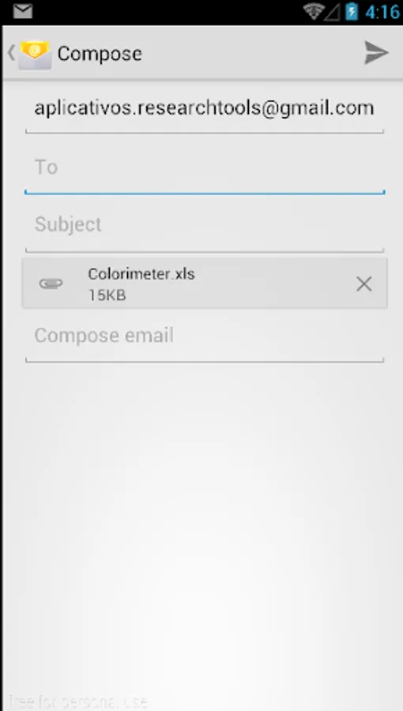Remove the Colorimeter.xls attachment
403x711 pixels.
click(x=363, y=284)
